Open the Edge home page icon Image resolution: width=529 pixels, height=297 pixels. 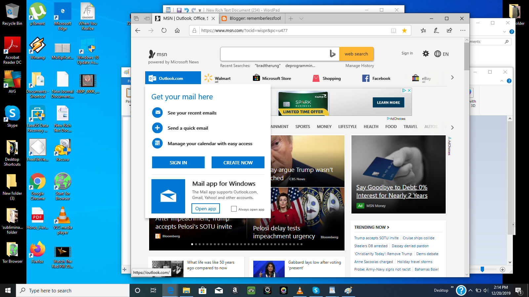pyautogui.click(x=177, y=30)
